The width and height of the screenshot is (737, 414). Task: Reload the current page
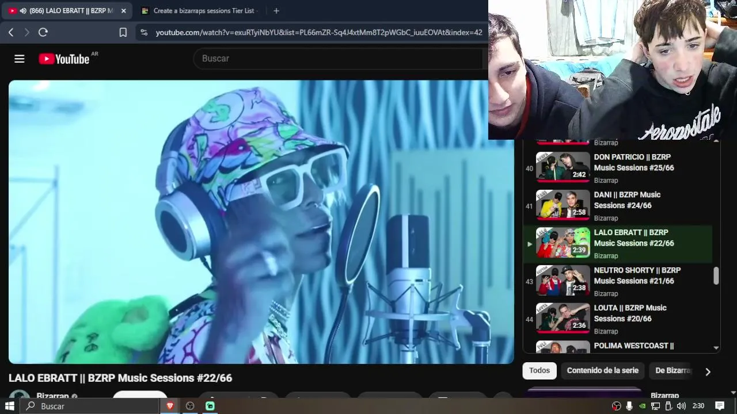tap(43, 32)
